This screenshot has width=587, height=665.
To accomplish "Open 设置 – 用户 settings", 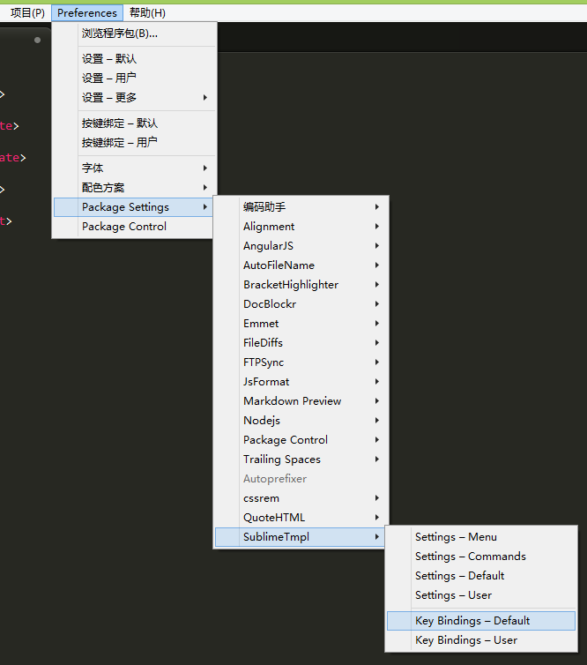I will click(x=134, y=78).
